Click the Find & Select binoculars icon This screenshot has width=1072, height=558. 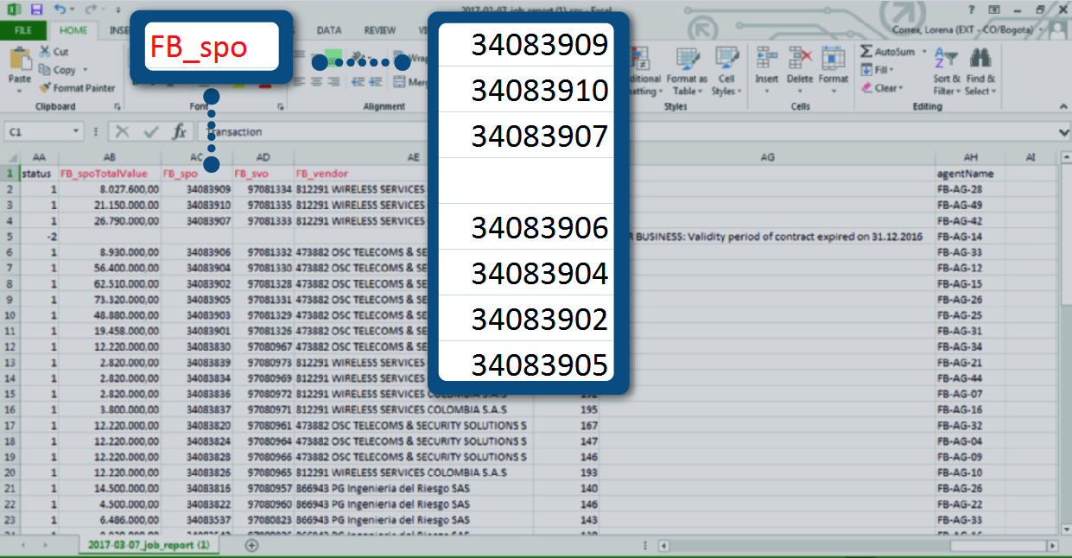[979, 60]
